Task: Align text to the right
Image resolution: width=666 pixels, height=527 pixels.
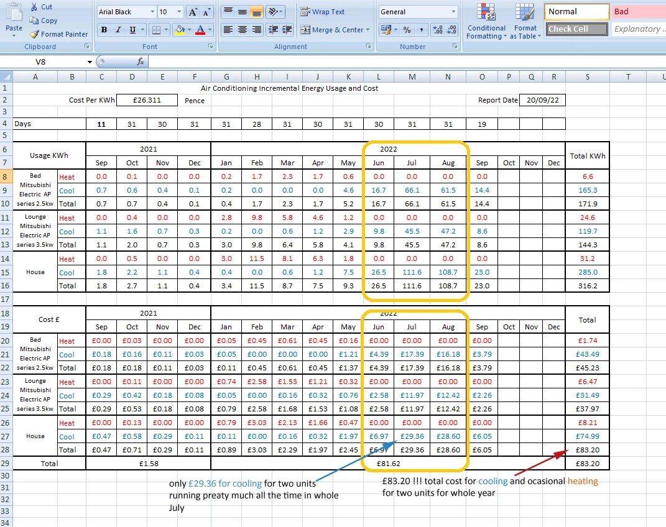Action: 257,30
